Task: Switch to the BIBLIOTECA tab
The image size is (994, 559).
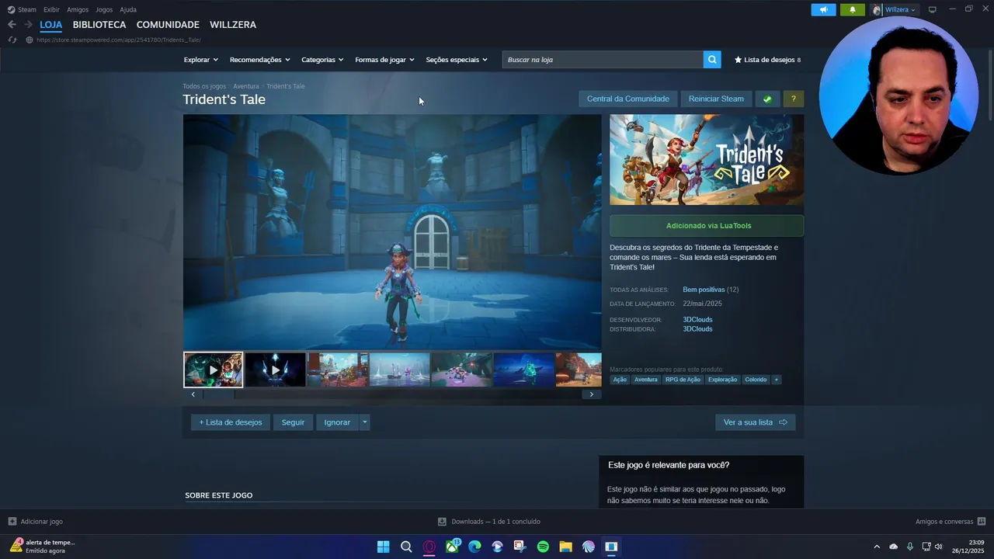Action: [99, 25]
